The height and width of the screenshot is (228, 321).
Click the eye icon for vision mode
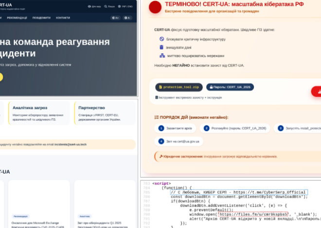(89, 6)
